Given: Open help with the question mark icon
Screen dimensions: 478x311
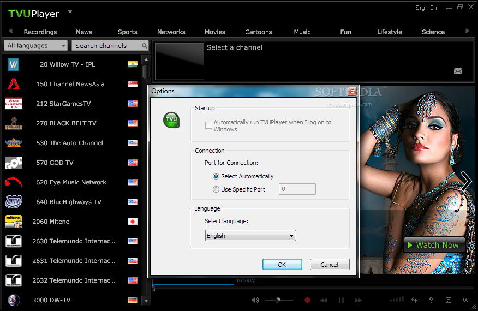Looking at the screenshot, I should tap(431, 300).
